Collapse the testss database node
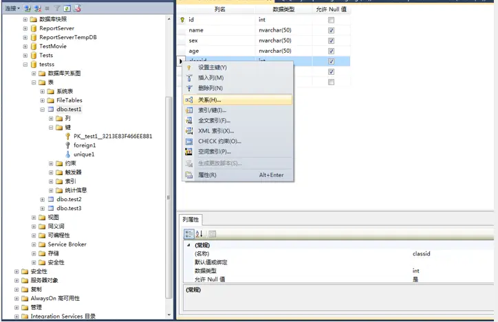 25,65
